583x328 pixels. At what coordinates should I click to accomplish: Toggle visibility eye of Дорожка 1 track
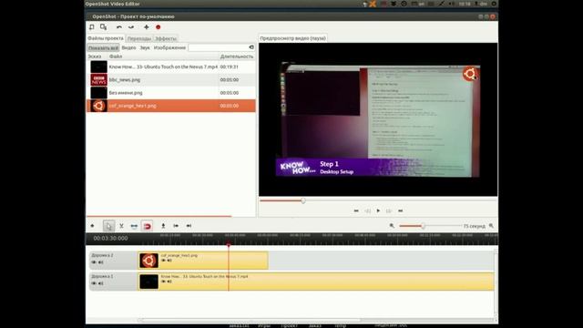[x=94, y=283]
